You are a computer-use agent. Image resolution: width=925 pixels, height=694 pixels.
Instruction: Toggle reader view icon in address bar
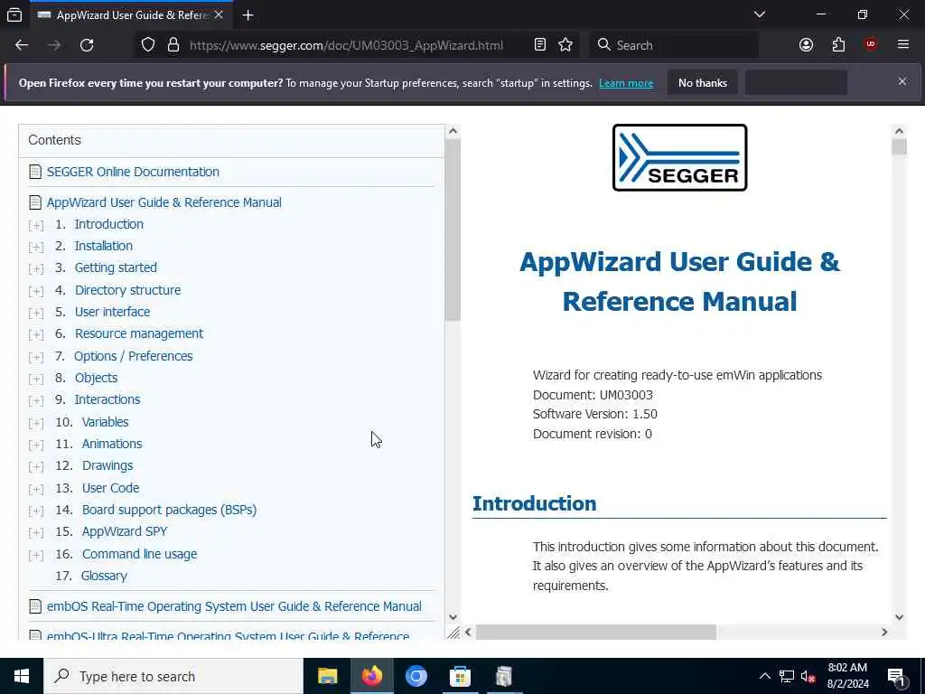click(x=540, y=45)
